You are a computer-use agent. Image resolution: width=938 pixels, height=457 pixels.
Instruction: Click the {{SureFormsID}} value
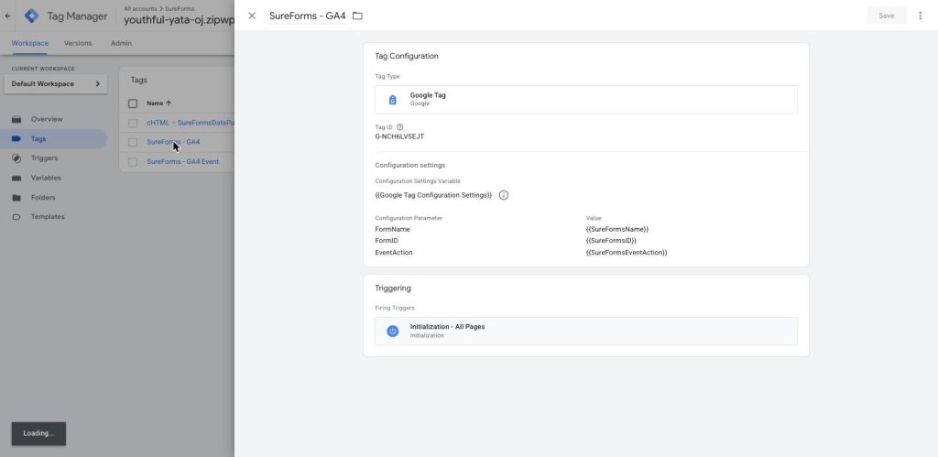[611, 241]
